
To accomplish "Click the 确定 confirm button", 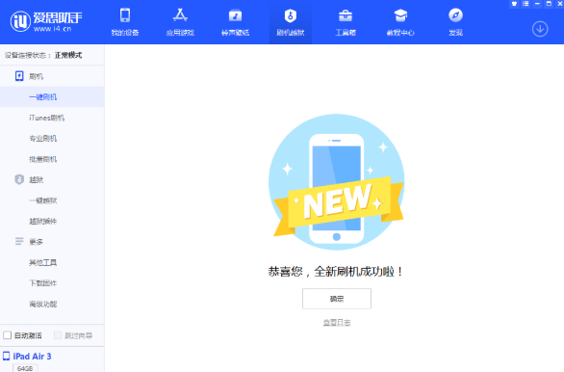I will coord(337,299).
